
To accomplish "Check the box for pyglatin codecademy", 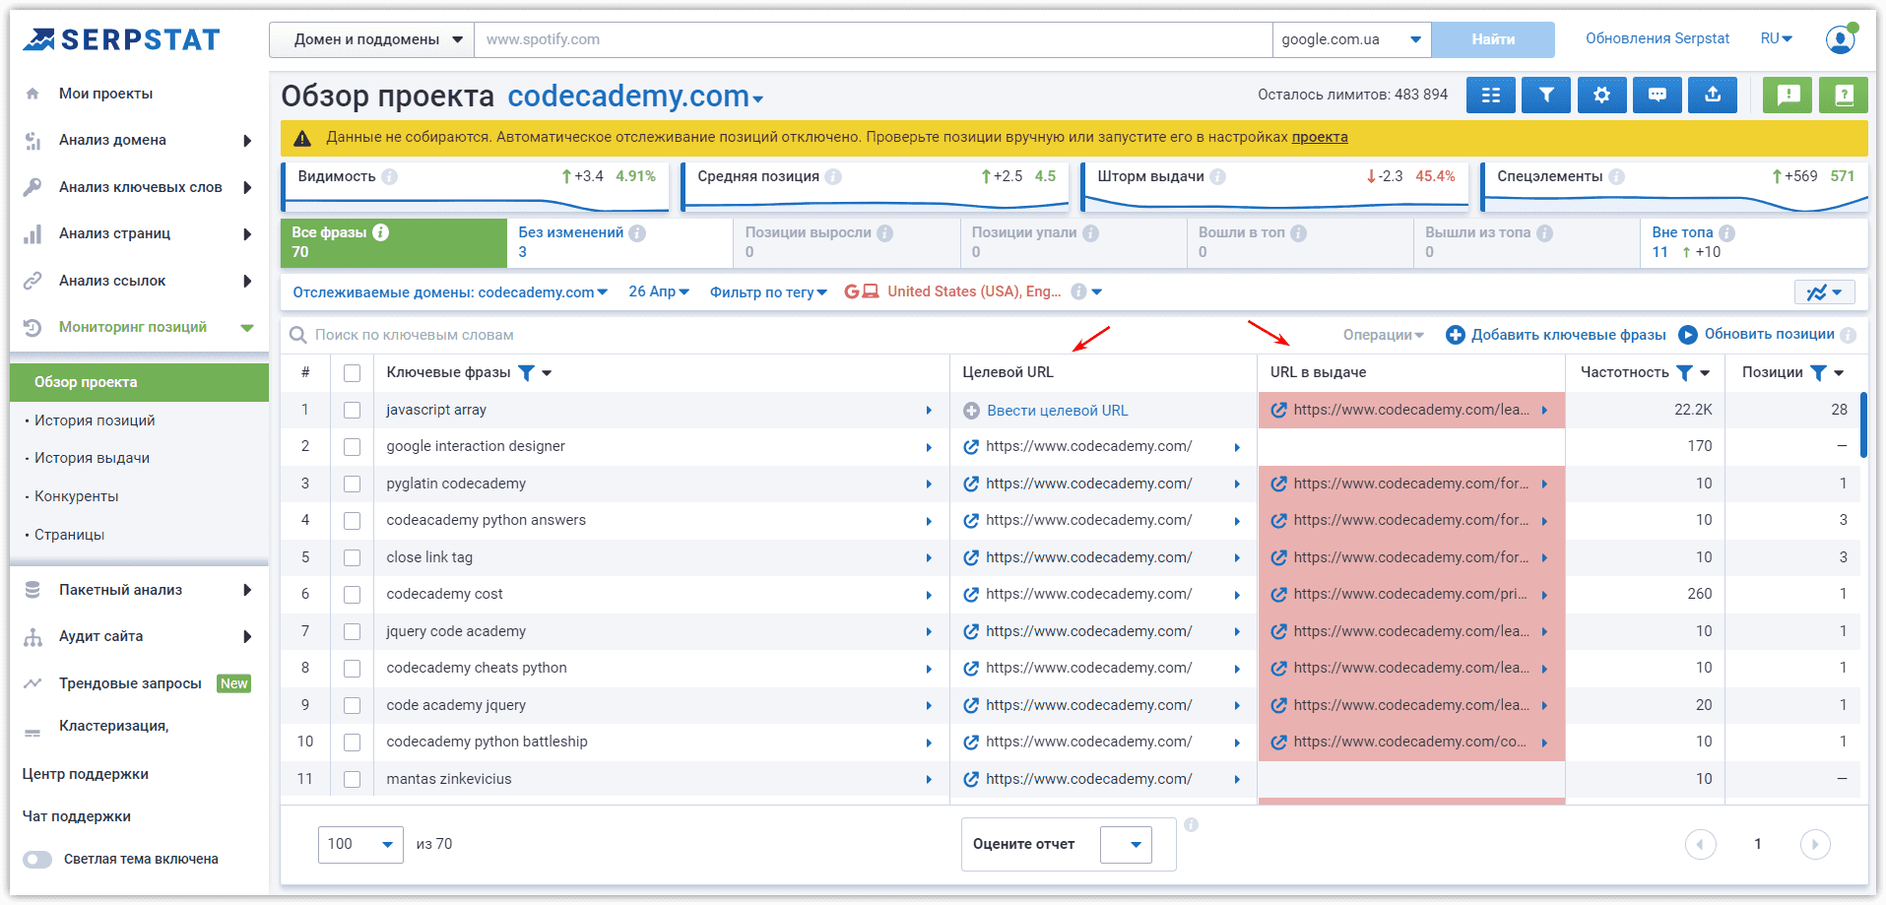I will [352, 485].
